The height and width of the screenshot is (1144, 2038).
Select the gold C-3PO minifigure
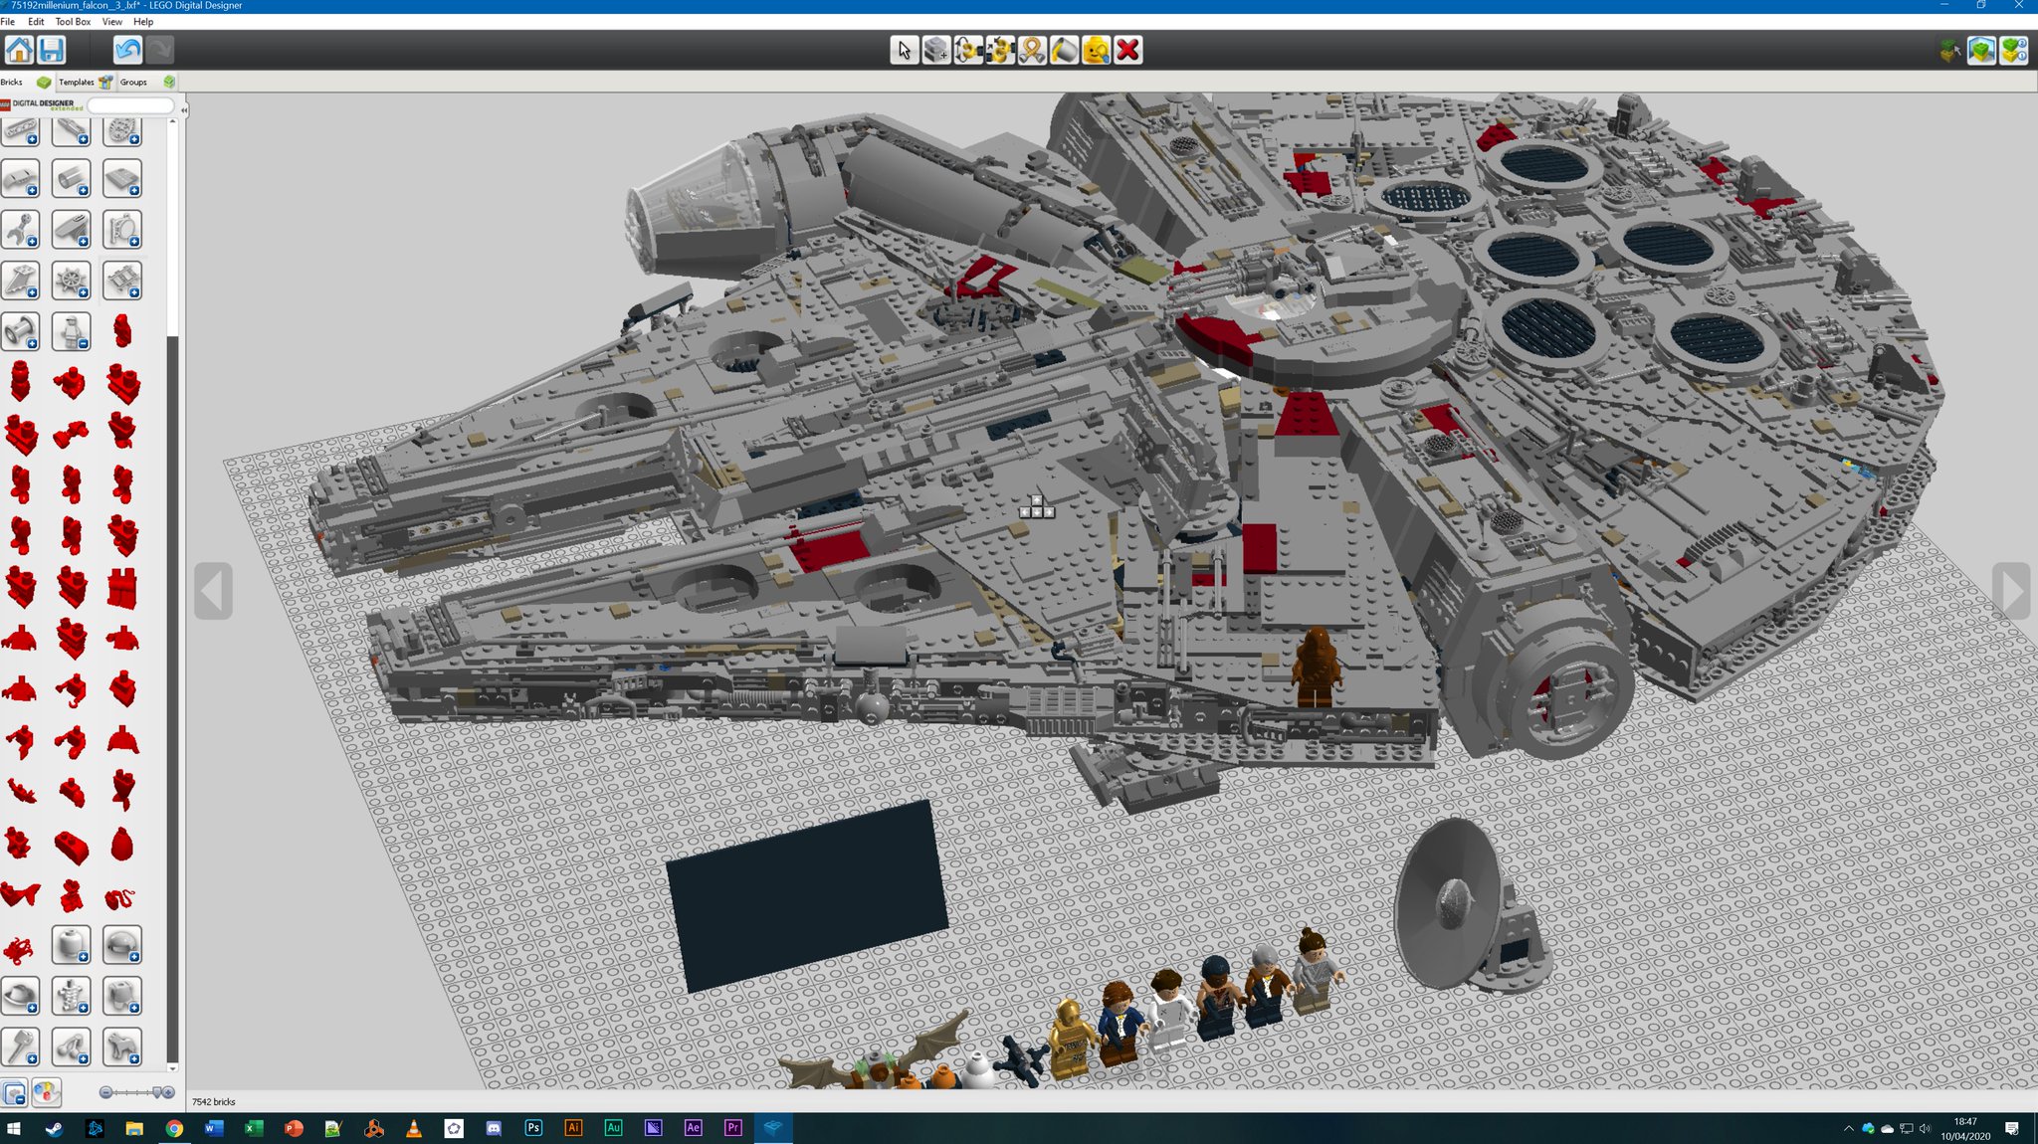[x=1072, y=1040]
